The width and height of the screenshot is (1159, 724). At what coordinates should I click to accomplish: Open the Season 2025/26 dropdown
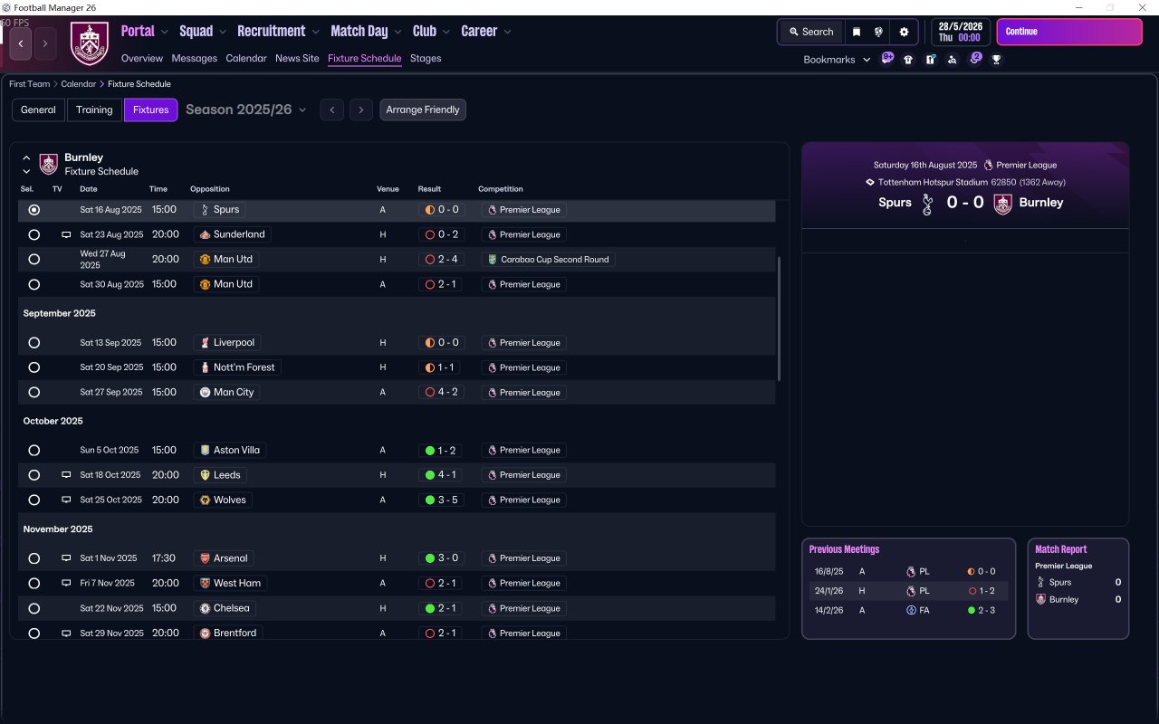245,110
